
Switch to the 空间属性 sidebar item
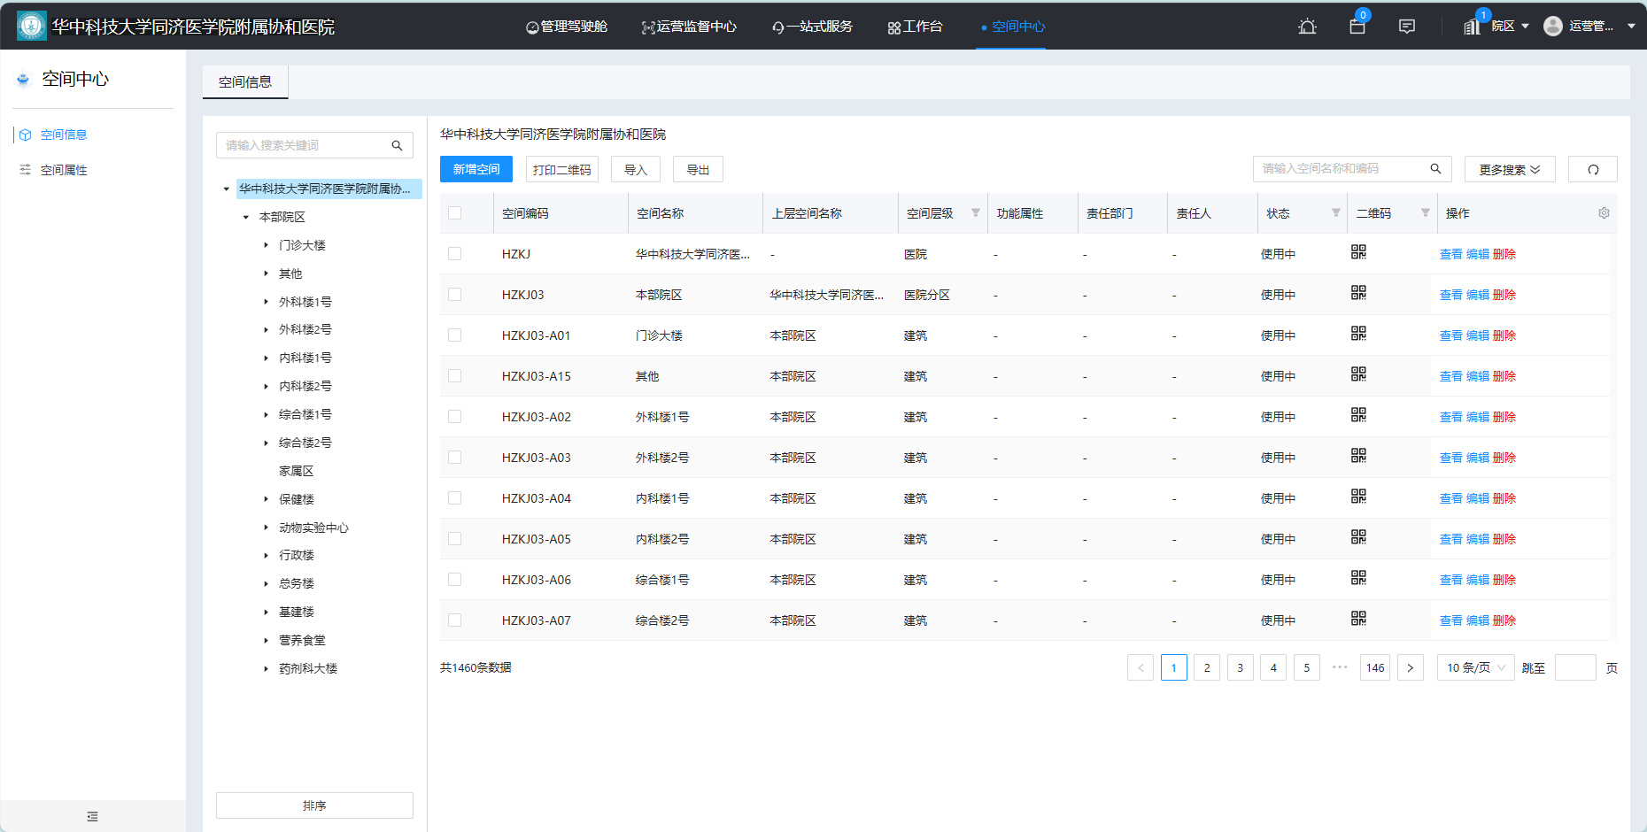64,169
